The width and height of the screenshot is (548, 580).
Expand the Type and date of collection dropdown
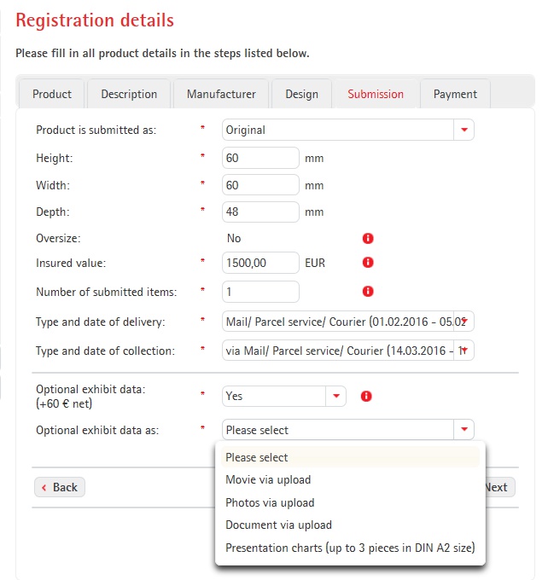click(463, 351)
